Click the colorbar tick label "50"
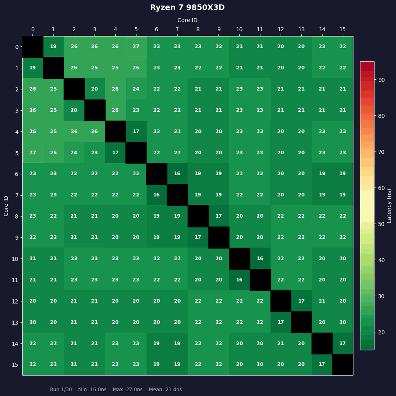 381,224
